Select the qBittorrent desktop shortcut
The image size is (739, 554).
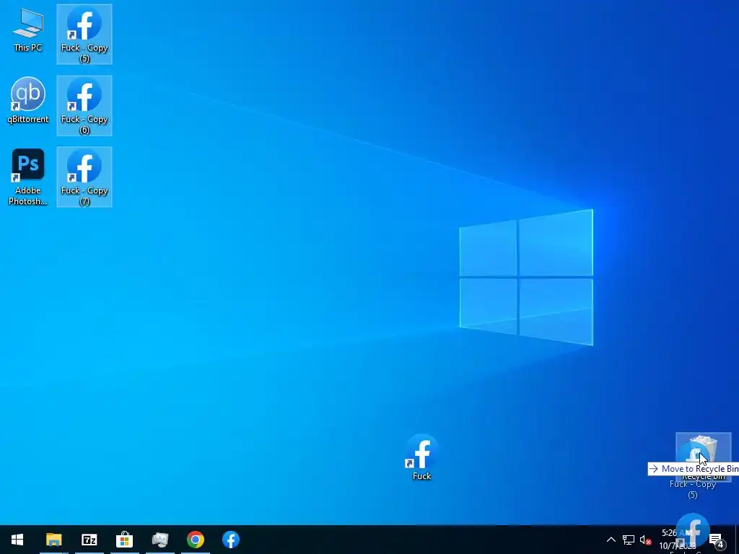tap(28, 100)
